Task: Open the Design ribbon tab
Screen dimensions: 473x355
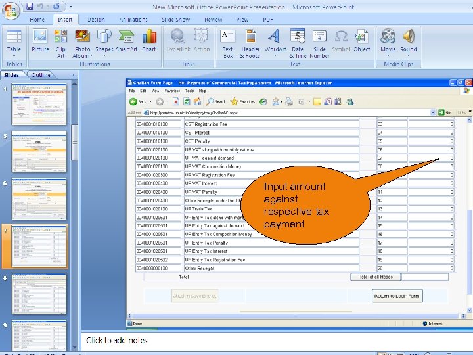Action: [96, 20]
